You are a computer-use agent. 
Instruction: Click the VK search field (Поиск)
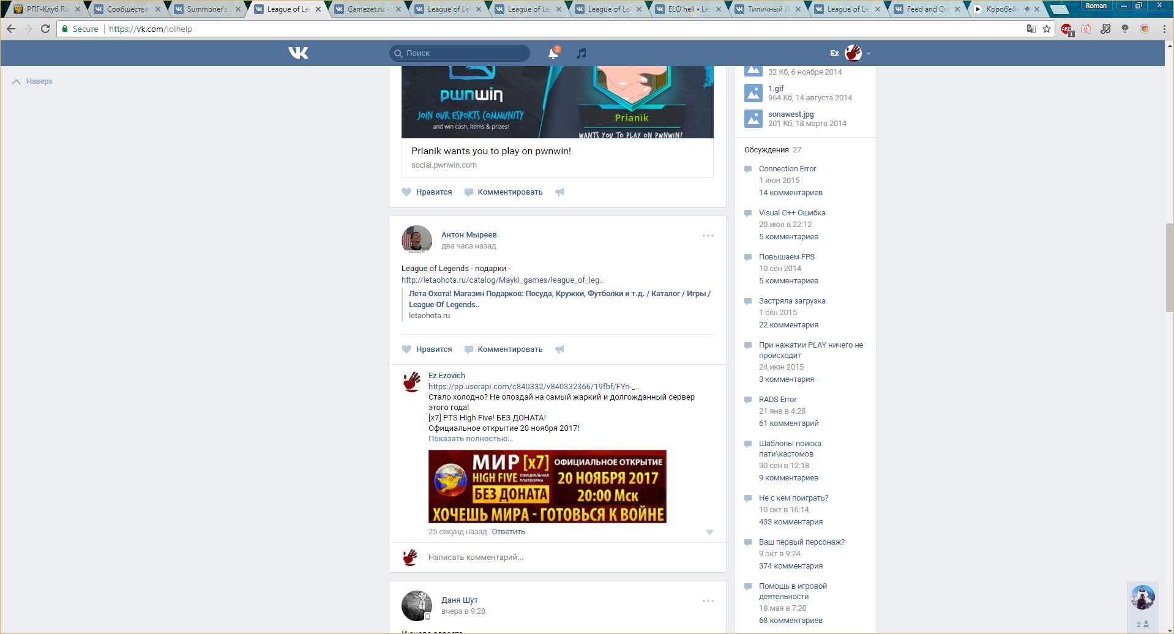click(460, 53)
